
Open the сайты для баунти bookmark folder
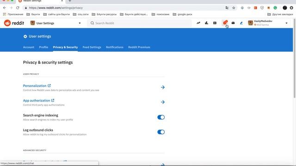point(56,14)
